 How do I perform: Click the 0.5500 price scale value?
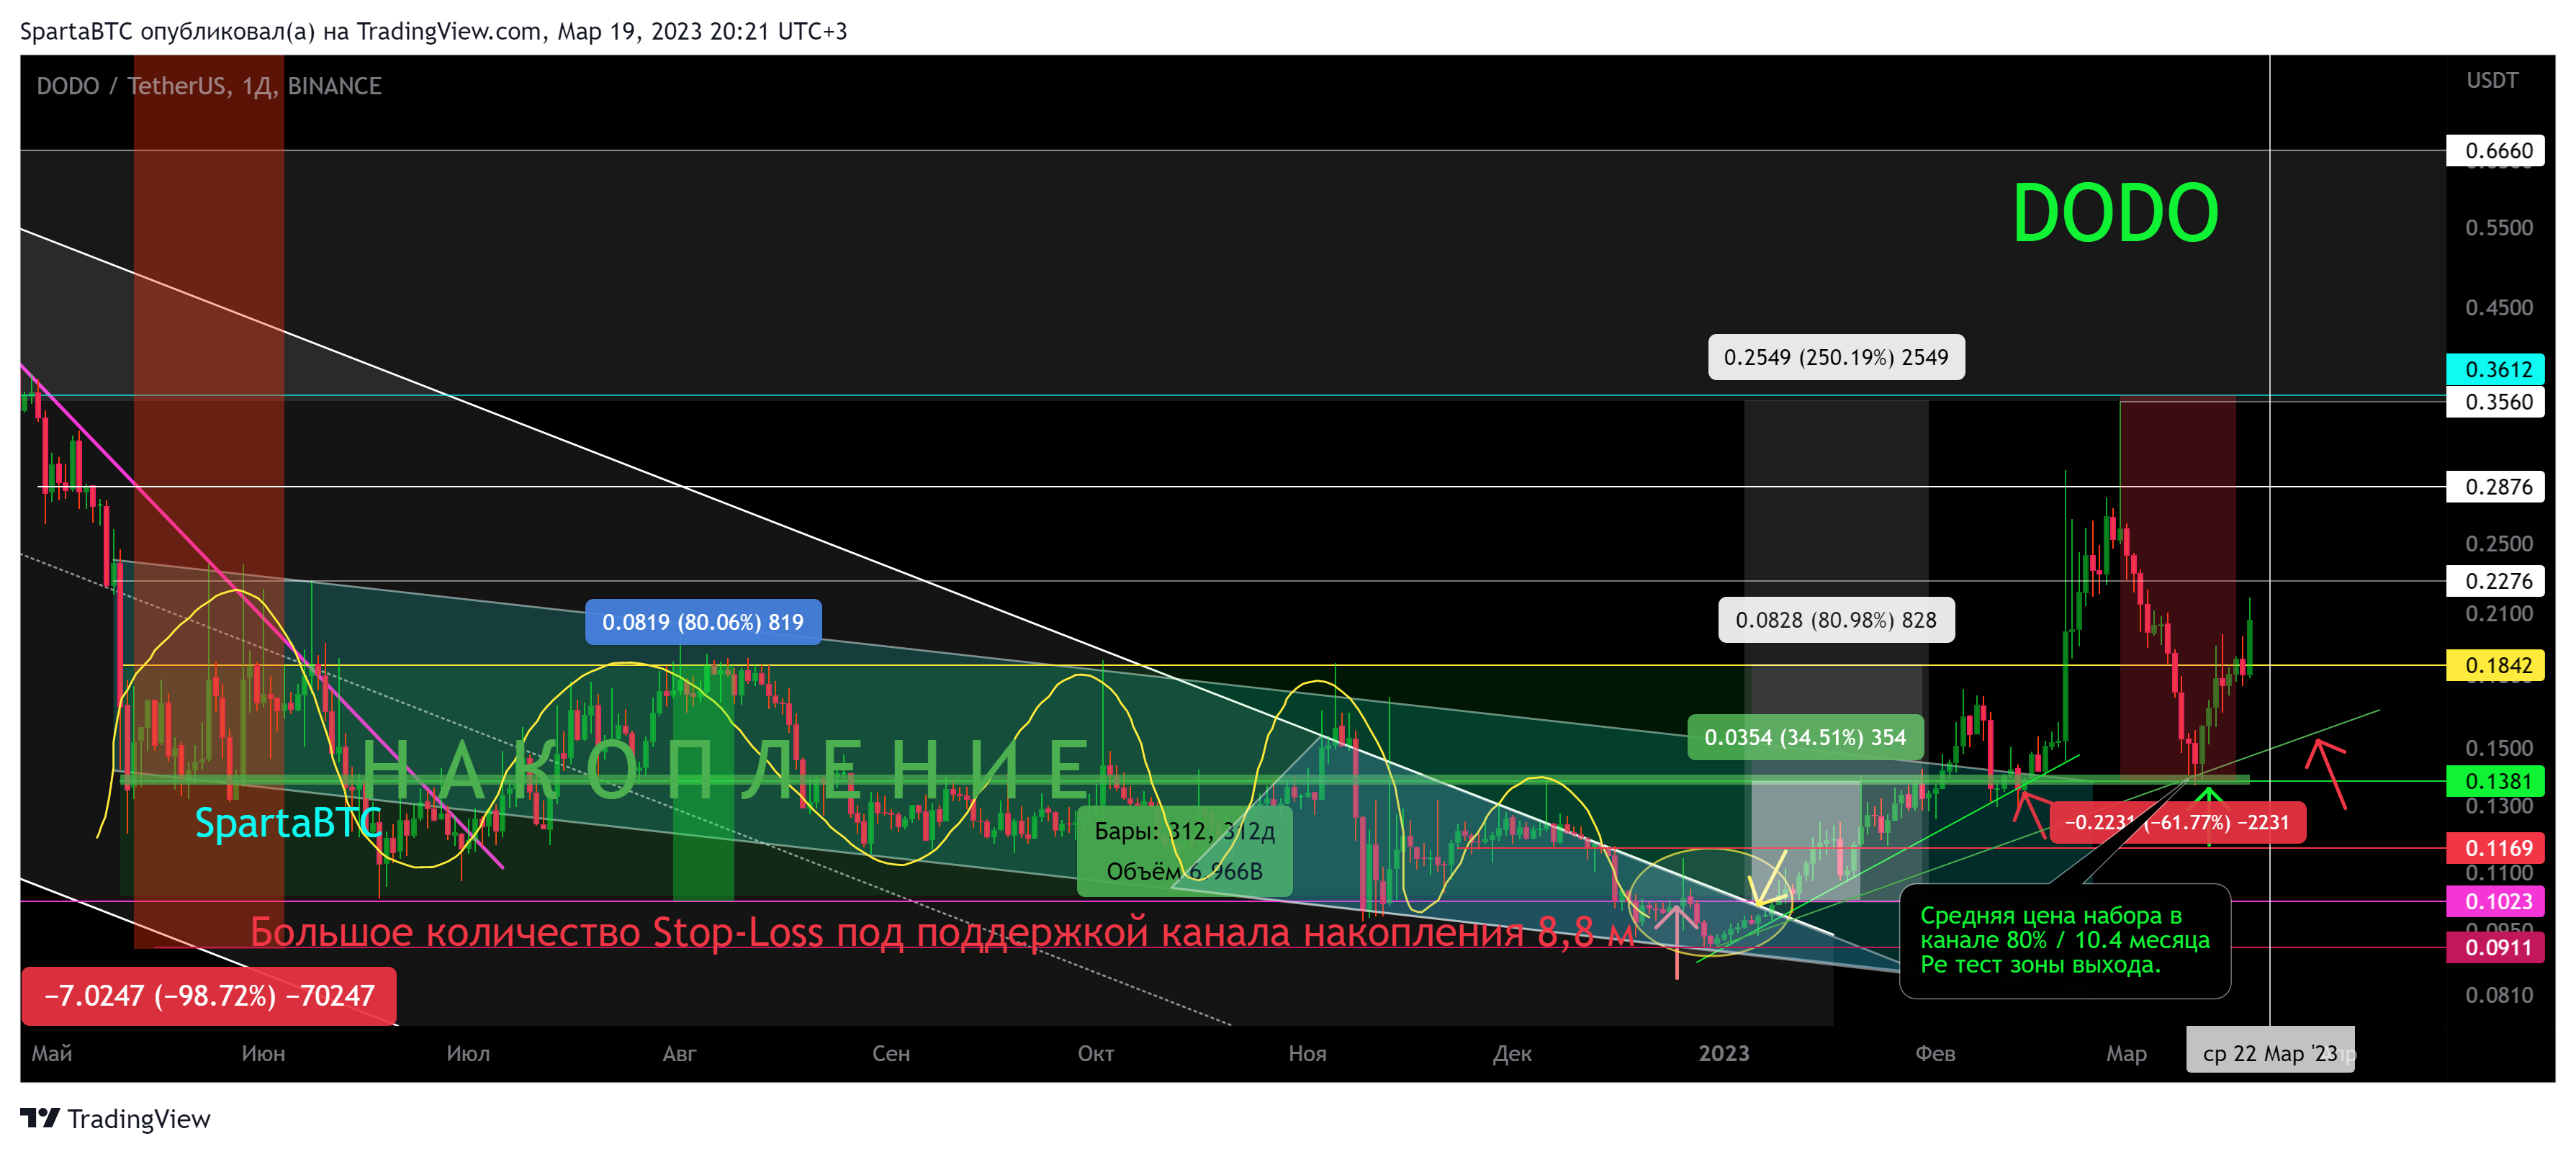pyautogui.click(x=2499, y=228)
